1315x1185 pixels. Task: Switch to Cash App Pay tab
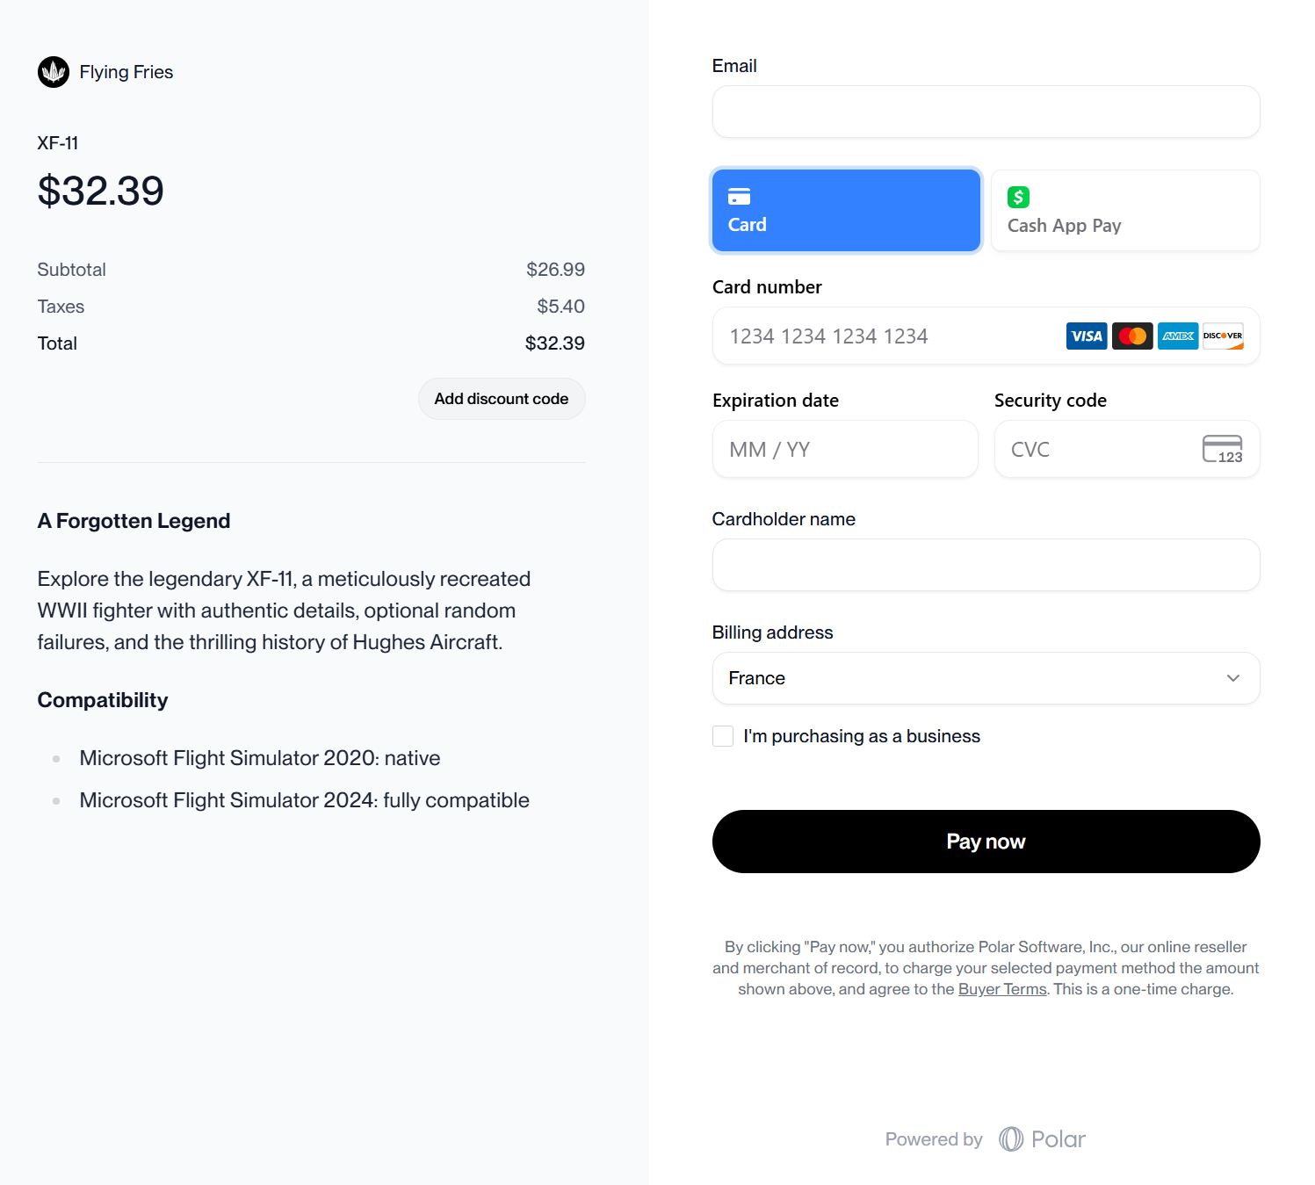click(1125, 211)
